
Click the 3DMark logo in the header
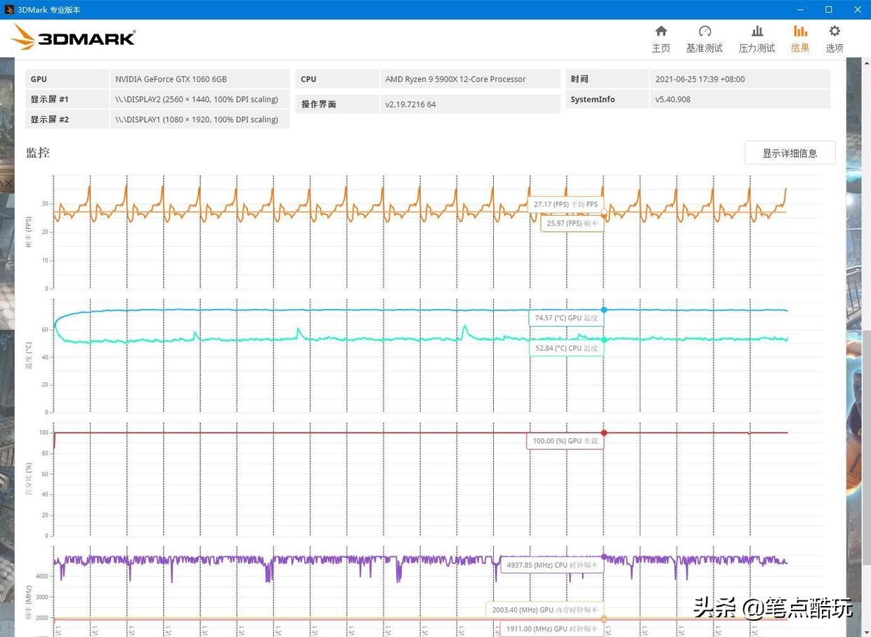coord(74,37)
